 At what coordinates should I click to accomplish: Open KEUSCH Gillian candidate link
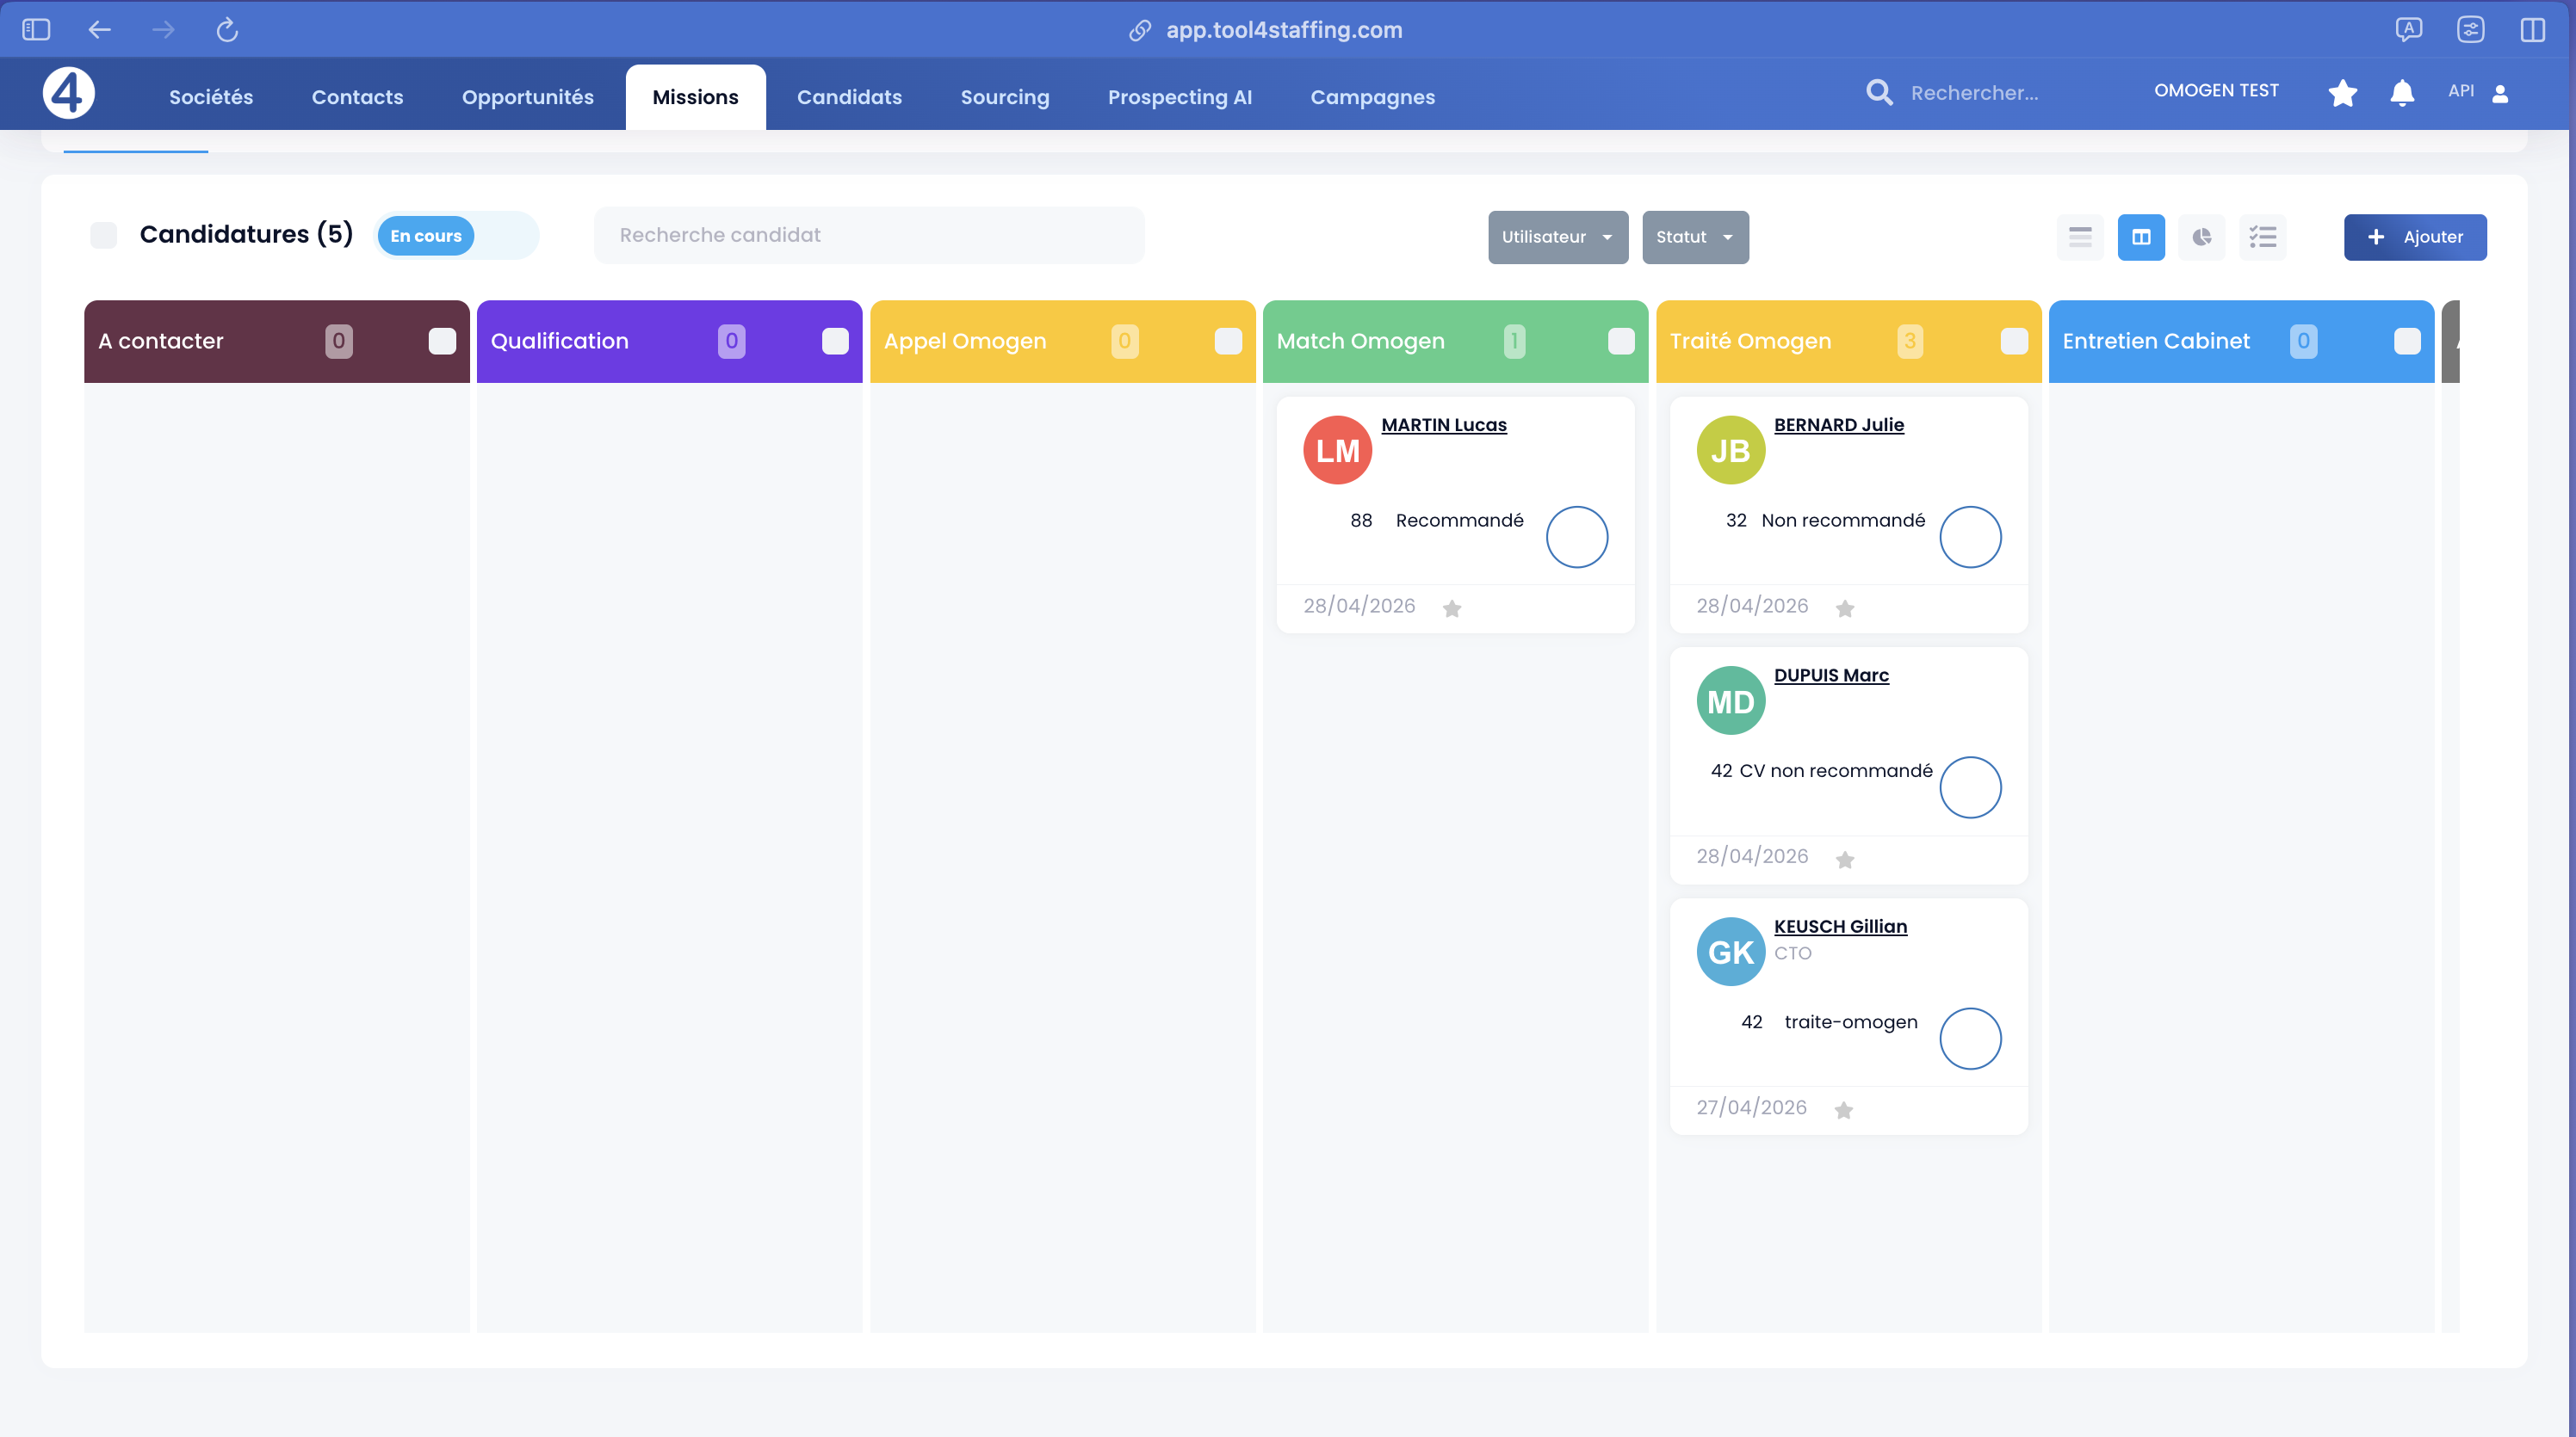pos(1840,927)
